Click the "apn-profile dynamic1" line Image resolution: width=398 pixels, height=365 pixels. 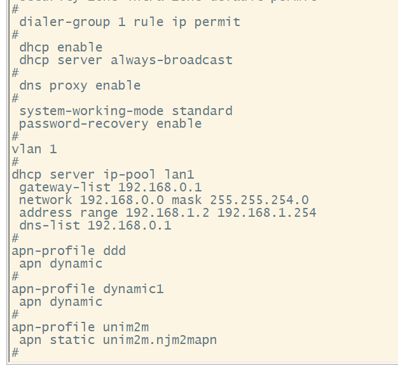(x=88, y=289)
